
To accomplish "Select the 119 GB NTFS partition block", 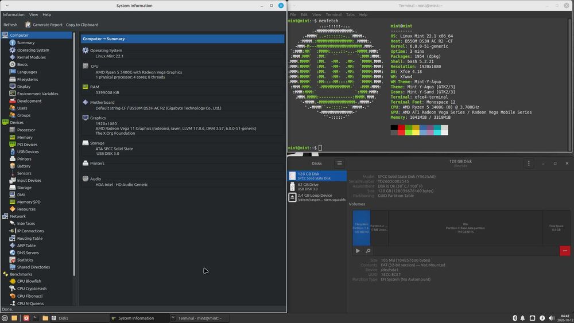I will (465, 228).
